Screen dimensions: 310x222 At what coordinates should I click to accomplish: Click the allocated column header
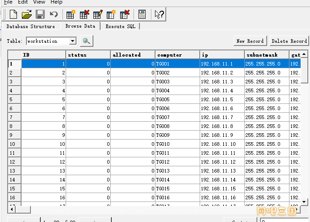[133, 55]
